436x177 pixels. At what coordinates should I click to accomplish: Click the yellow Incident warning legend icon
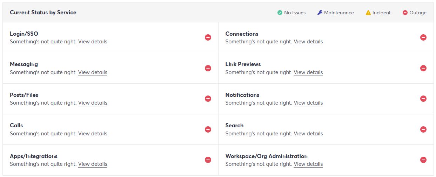click(x=368, y=13)
